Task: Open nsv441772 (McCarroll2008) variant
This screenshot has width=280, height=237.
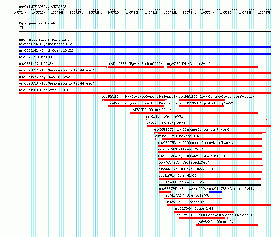Action: click(187, 195)
